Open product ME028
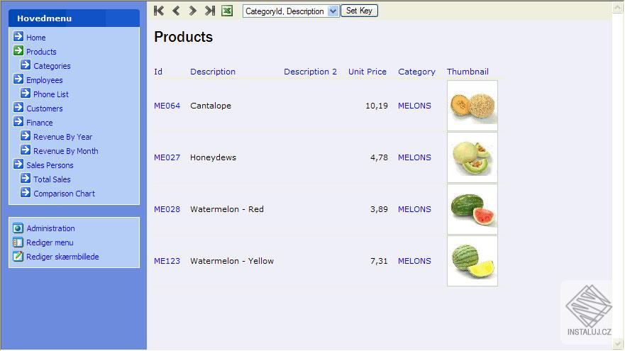Viewport: 625px width, 351px height. [x=167, y=209]
